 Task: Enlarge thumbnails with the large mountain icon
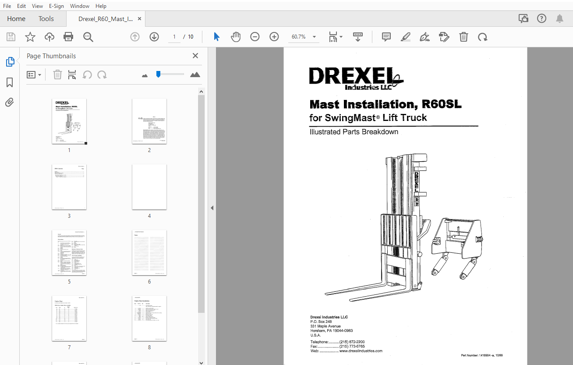point(195,74)
